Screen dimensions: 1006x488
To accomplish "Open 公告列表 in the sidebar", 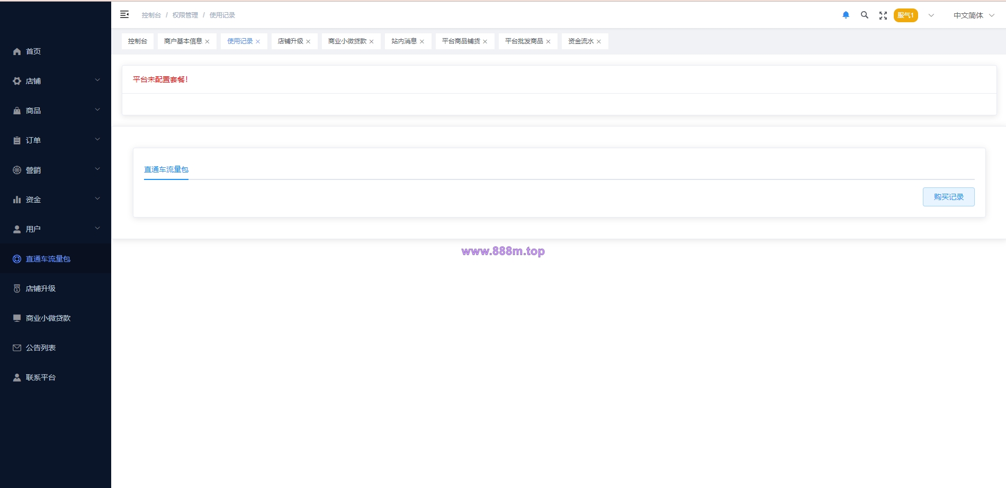I will (x=56, y=348).
